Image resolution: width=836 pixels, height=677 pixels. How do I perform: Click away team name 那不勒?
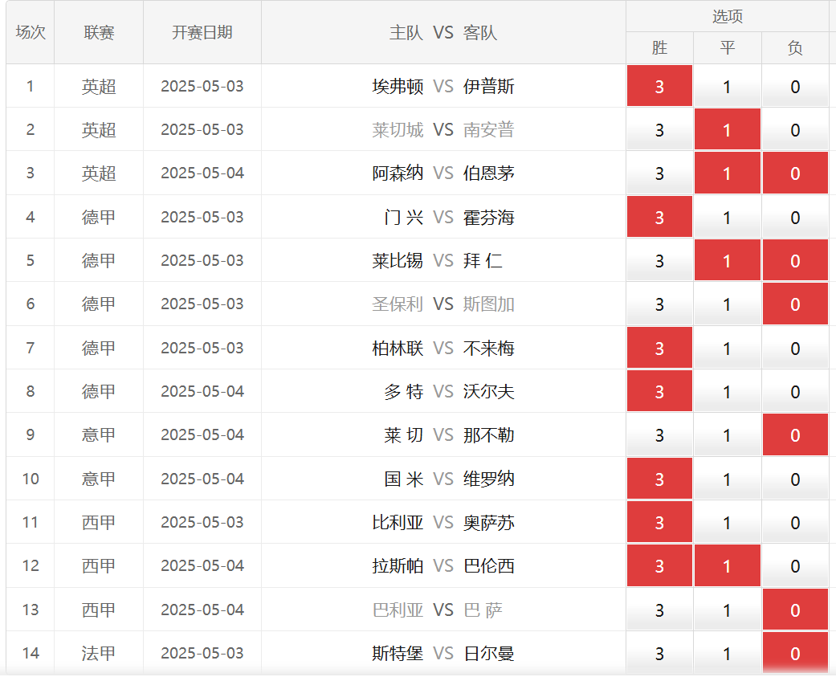489,435
